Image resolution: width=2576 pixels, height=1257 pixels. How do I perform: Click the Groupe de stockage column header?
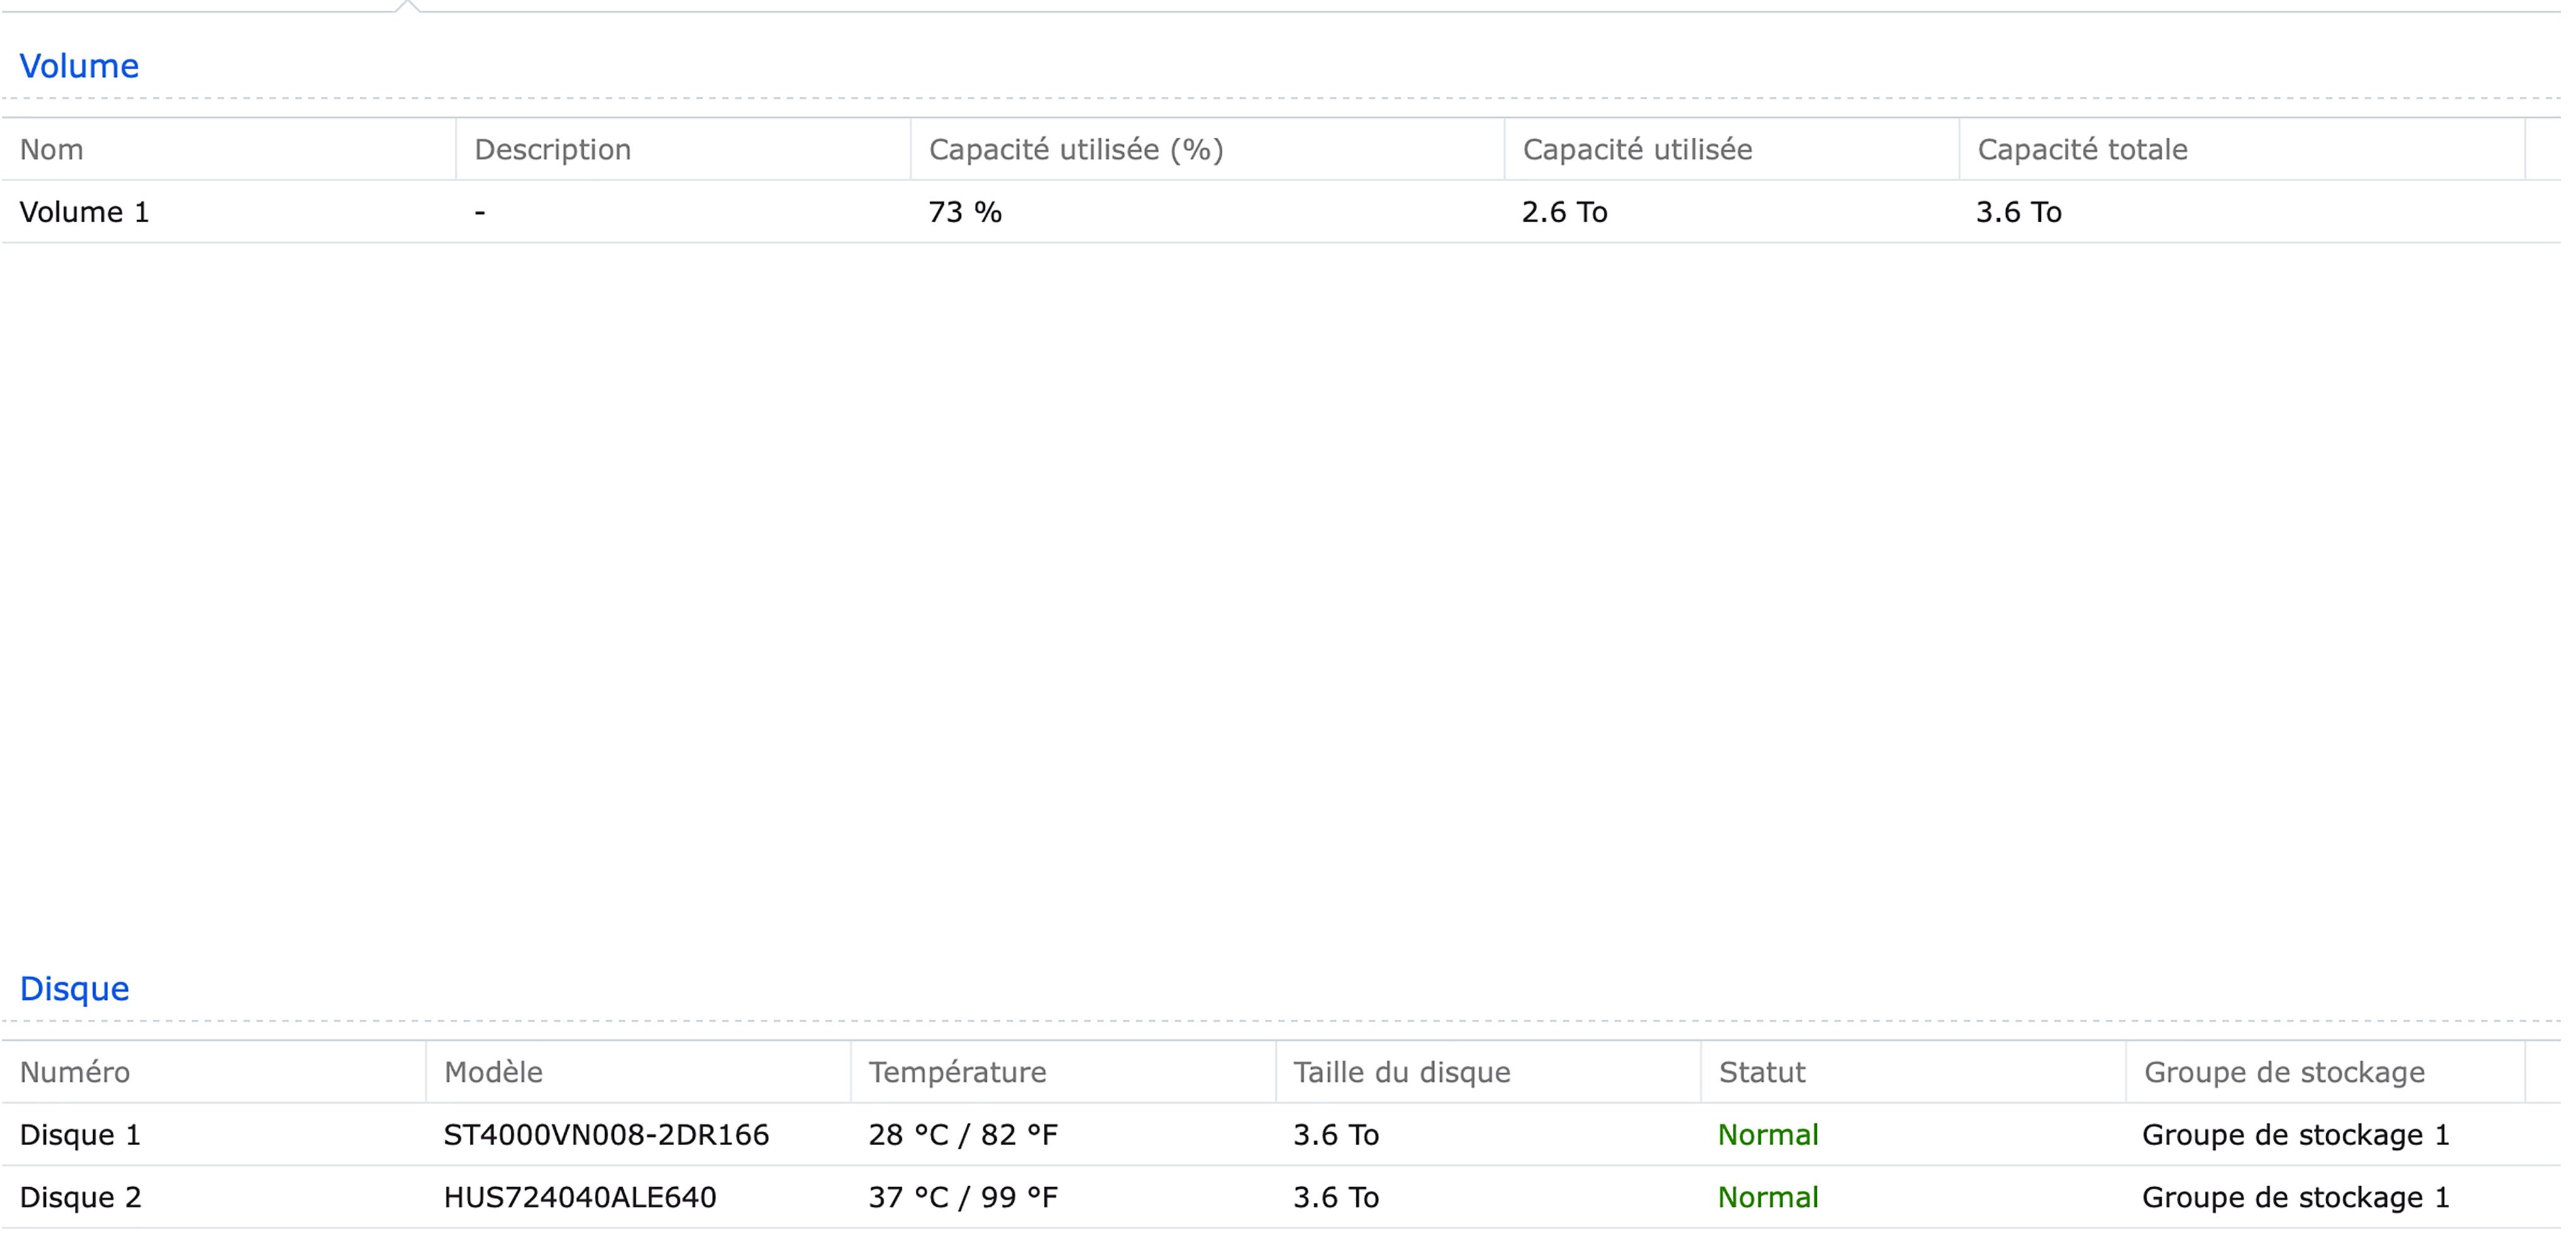tap(2284, 1072)
